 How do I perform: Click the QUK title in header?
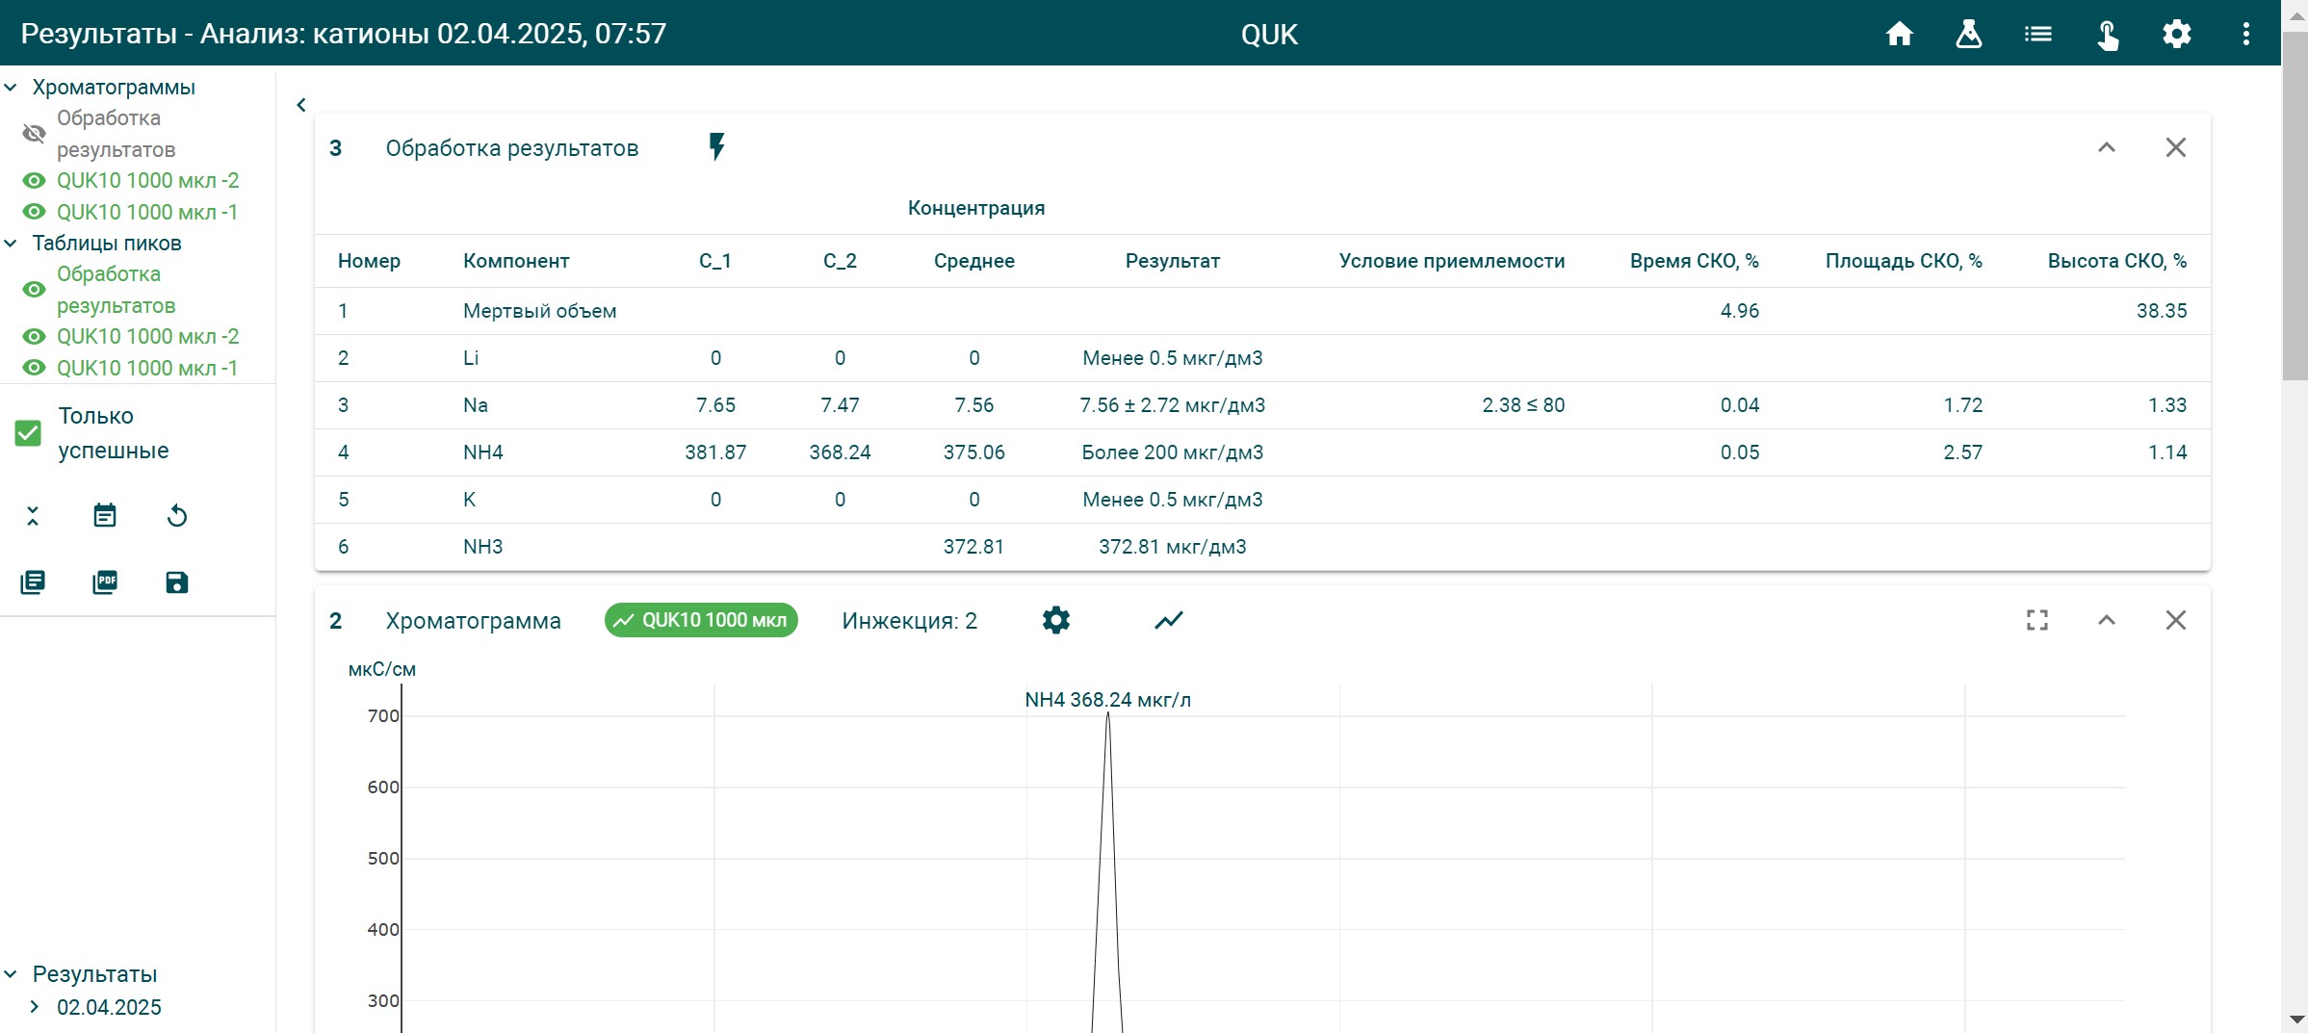click(1268, 35)
